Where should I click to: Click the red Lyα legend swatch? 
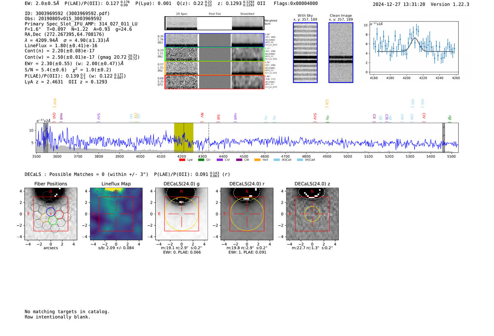coord(182,160)
